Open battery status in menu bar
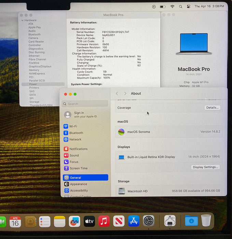Screen dimensions: 232x239 pyautogui.click(x=163, y=7)
